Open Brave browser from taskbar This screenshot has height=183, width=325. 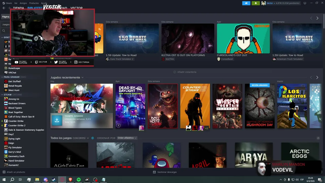pyautogui.click(x=70, y=180)
